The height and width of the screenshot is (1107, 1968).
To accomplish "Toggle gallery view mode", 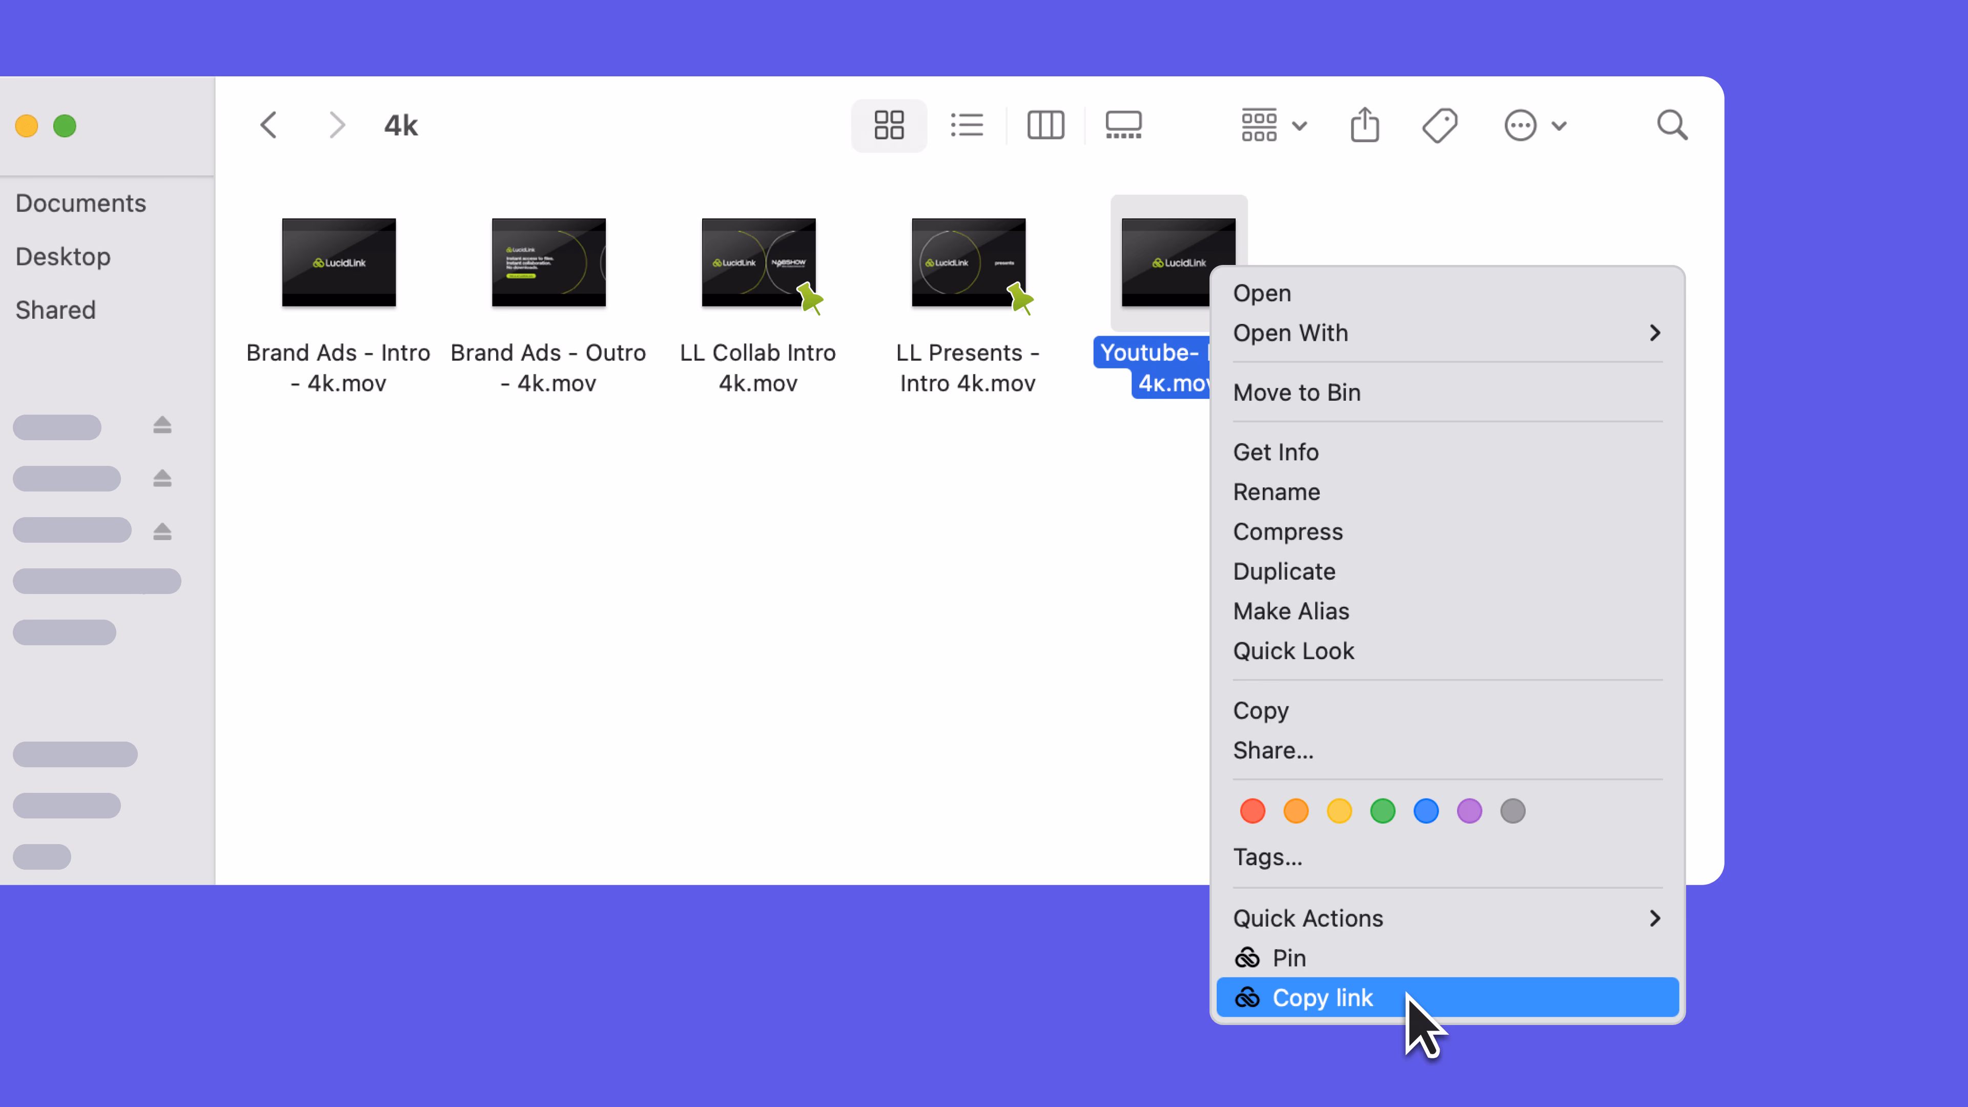I will (x=1123, y=125).
